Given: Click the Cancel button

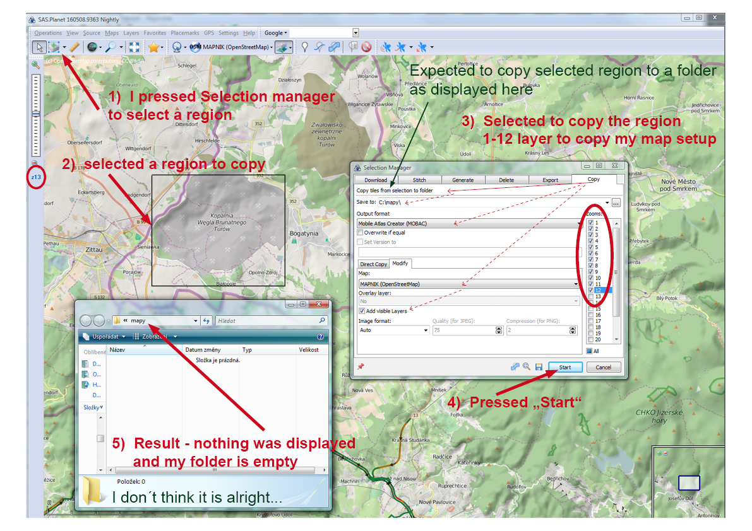Looking at the screenshot, I should click(x=603, y=367).
